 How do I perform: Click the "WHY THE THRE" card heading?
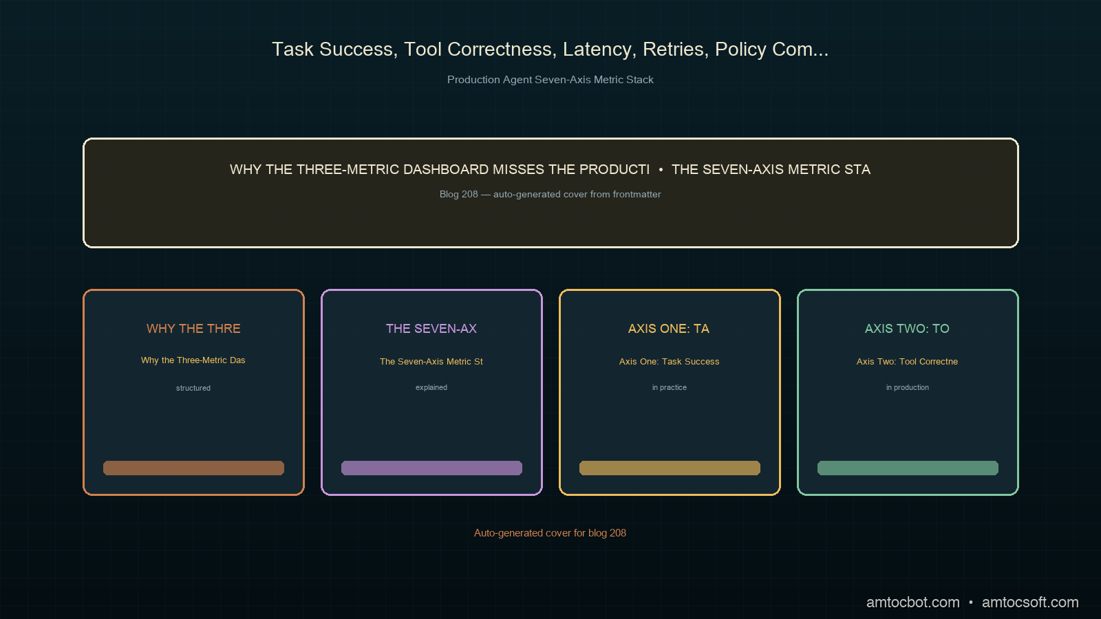click(x=193, y=329)
